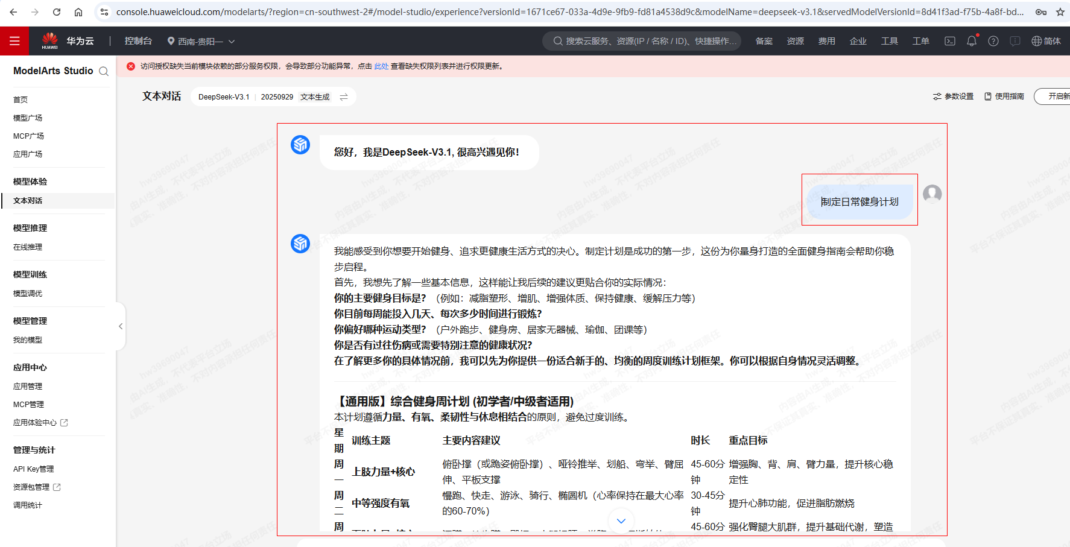
Task: Open the notification bell
Action: [x=971, y=41]
